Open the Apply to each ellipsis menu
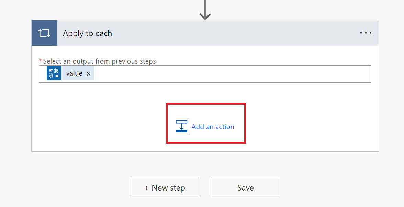Screen dimensions: 404x207 pos(366,33)
